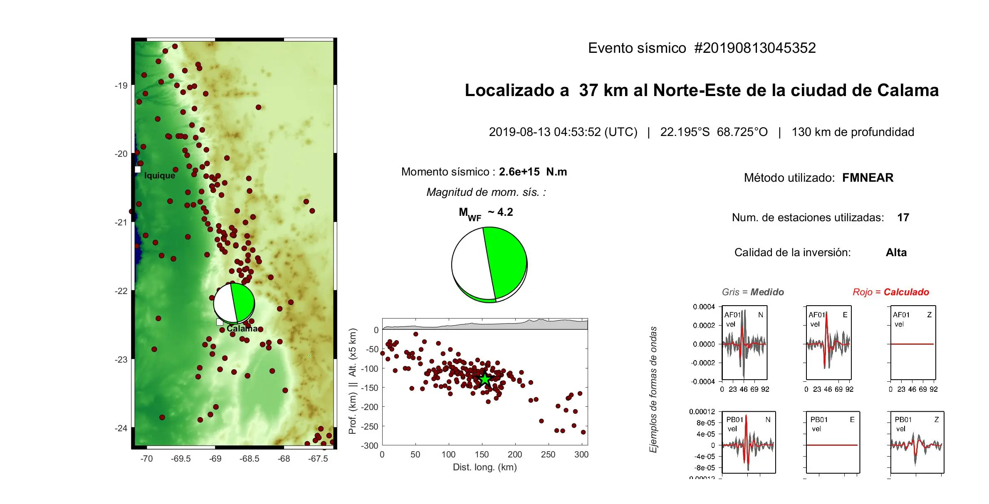
Task: Select the Calama city label on map
Action: (242, 329)
